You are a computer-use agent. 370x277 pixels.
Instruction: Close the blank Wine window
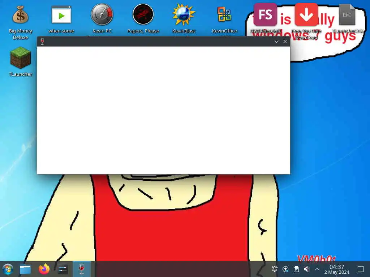tap(285, 41)
